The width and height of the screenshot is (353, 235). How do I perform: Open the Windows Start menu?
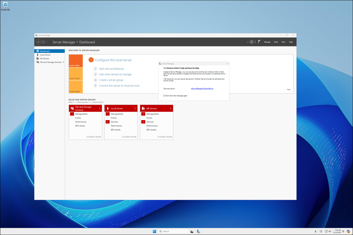tap(154, 231)
